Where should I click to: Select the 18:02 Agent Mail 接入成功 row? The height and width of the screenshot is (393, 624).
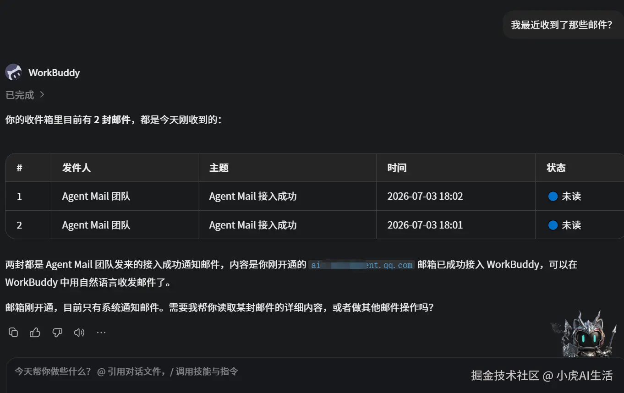pyautogui.click(x=314, y=196)
